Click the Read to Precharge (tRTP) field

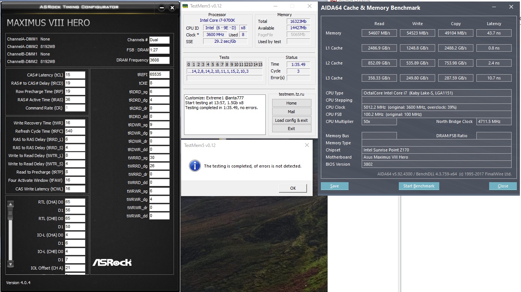[x=75, y=172]
